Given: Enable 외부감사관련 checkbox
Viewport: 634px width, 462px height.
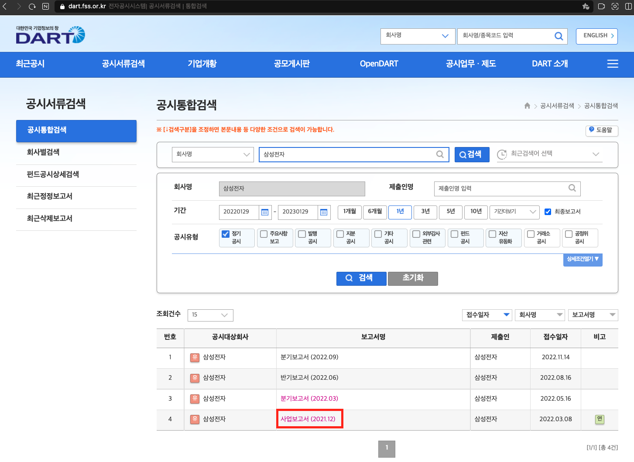Looking at the screenshot, I should pyautogui.click(x=416, y=234).
